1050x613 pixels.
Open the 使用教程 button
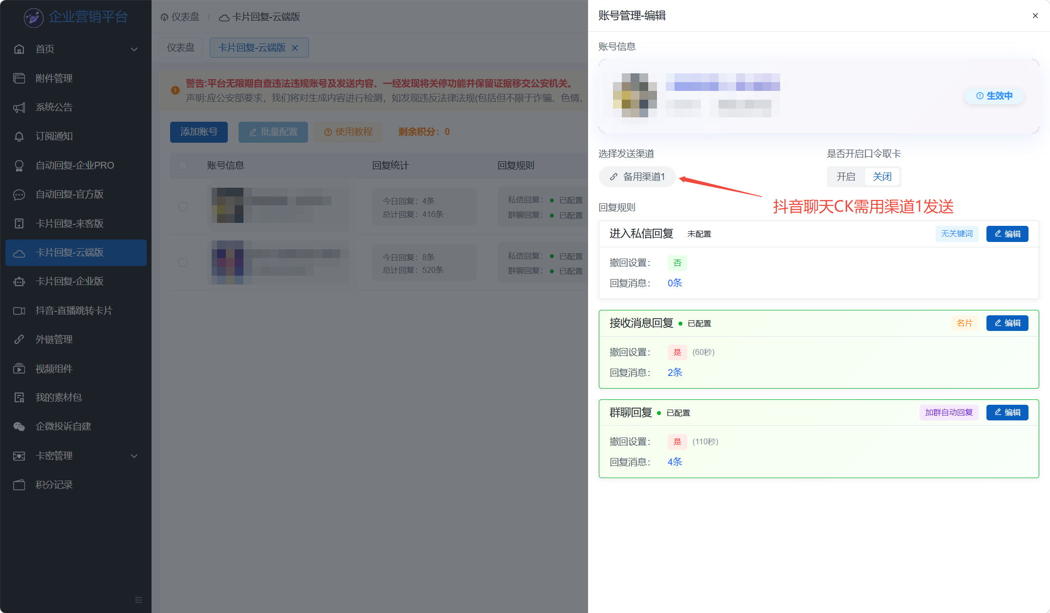(348, 132)
